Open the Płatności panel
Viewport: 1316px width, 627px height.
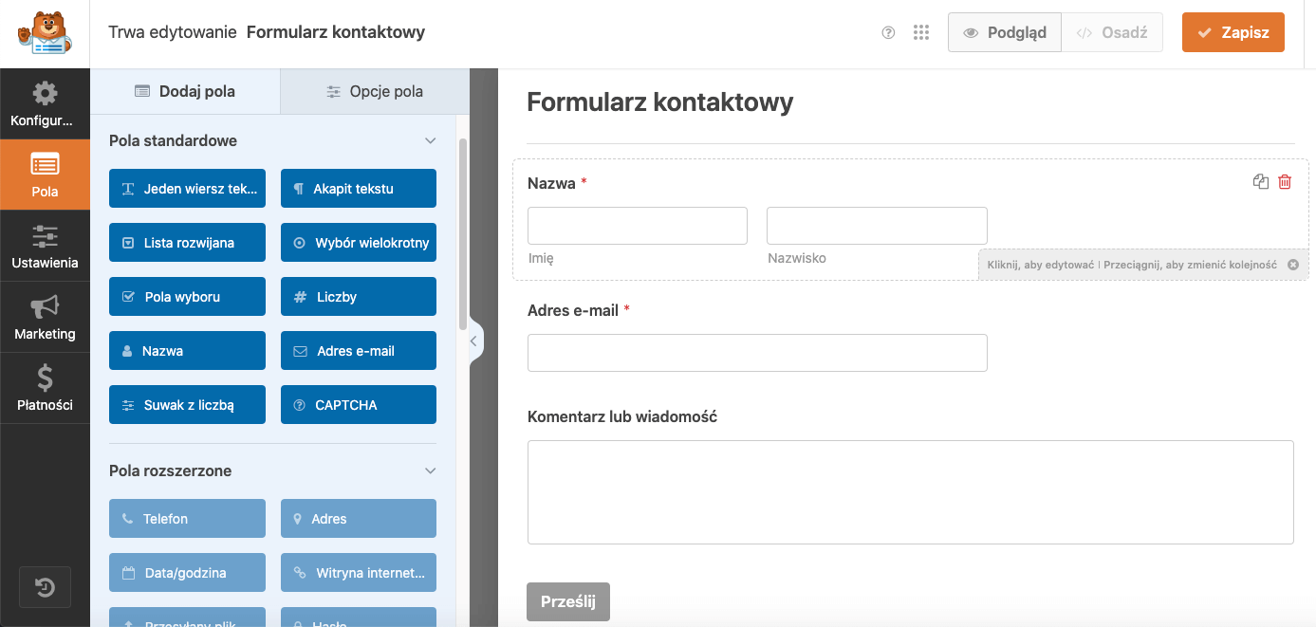pos(45,388)
